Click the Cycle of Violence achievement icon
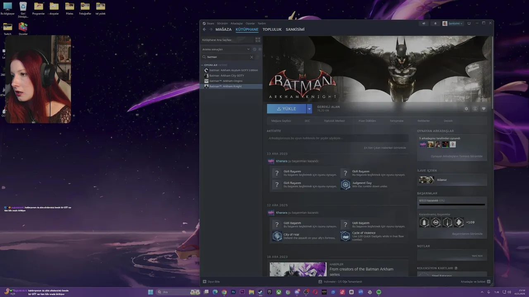The height and width of the screenshot is (297, 529). [346, 236]
